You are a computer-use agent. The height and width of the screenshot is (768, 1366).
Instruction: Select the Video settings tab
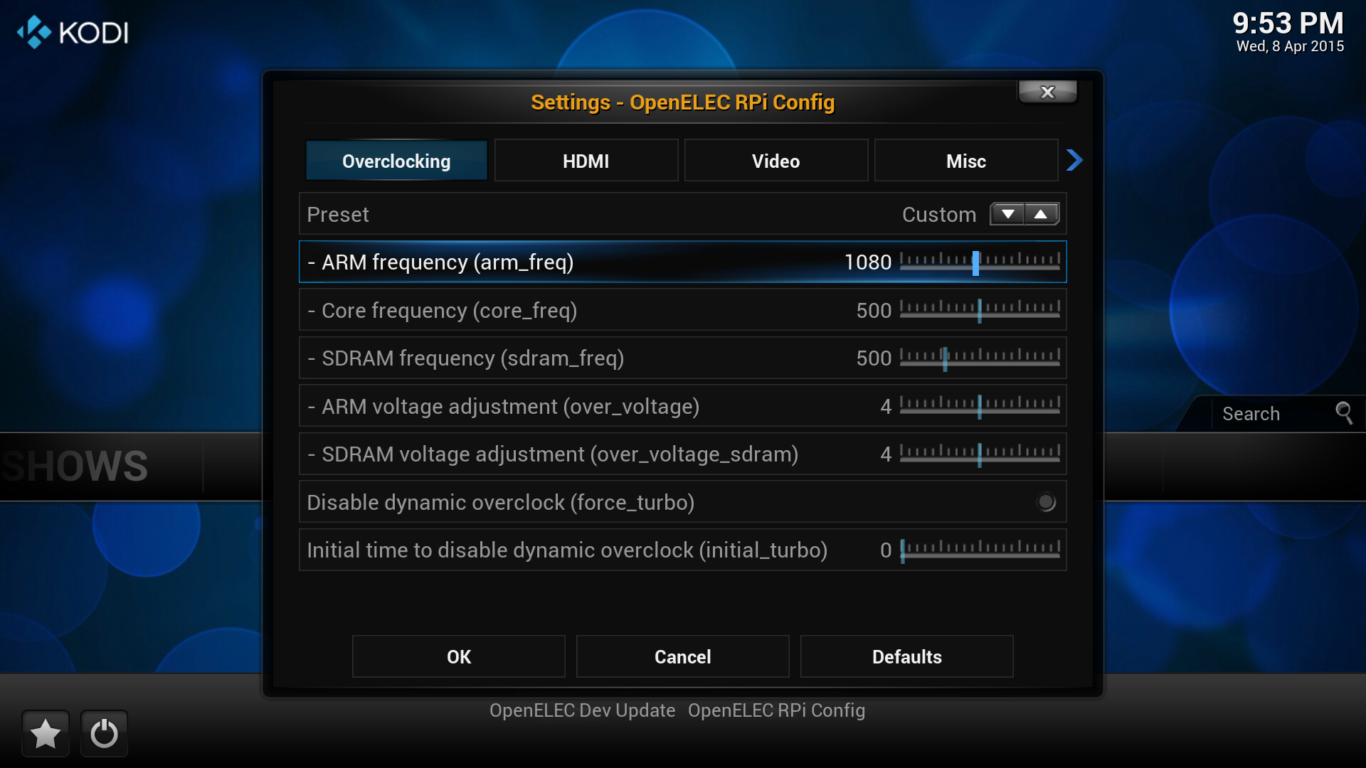click(778, 161)
